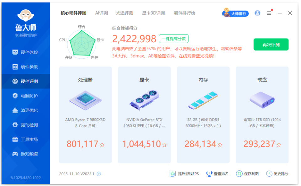This screenshot has height=186, width=301.
Task: Select 硬件参数 hardware parameters in sidebar
Action: click(x=25, y=66)
